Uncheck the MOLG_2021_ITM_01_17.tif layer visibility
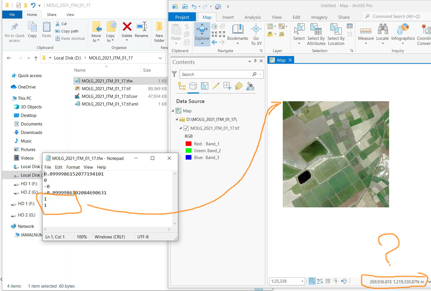This screenshot has width=431, height=291. click(186, 128)
